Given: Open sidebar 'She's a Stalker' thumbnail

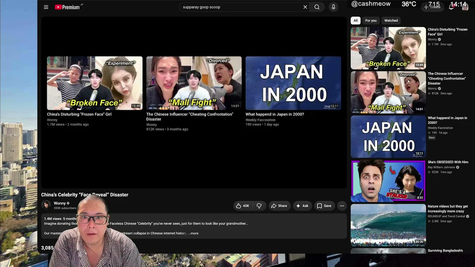Looking at the screenshot, I should [x=388, y=181].
